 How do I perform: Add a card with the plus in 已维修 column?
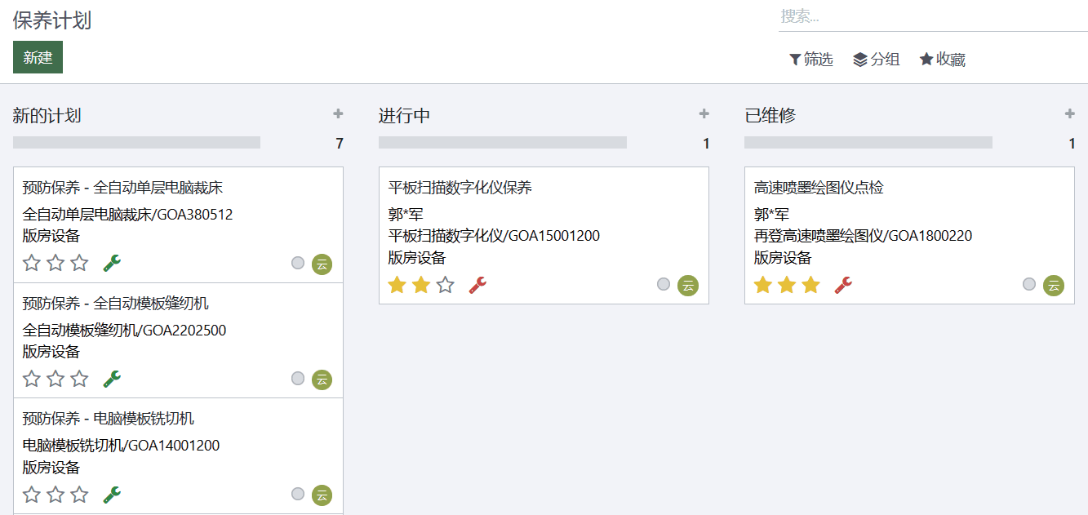pyautogui.click(x=1069, y=114)
